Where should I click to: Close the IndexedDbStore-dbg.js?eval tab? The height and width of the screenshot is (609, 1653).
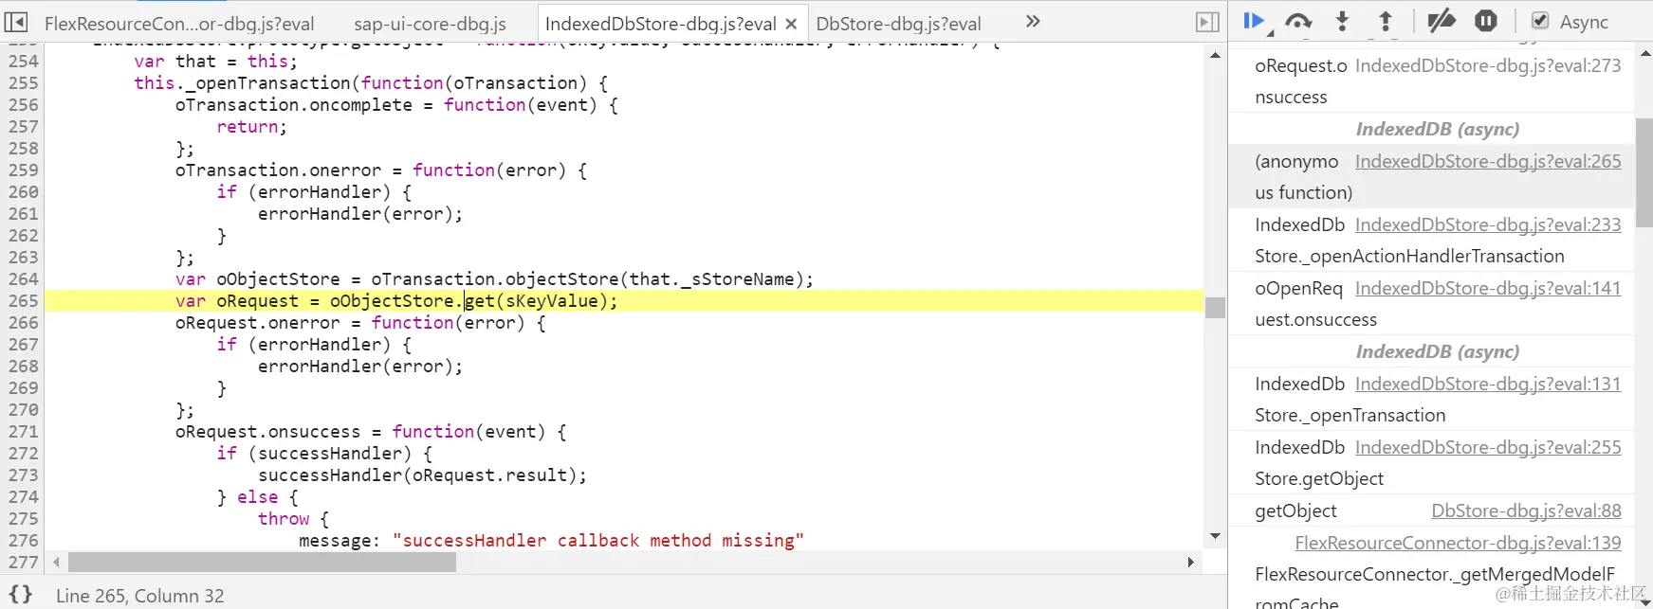pos(791,24)
